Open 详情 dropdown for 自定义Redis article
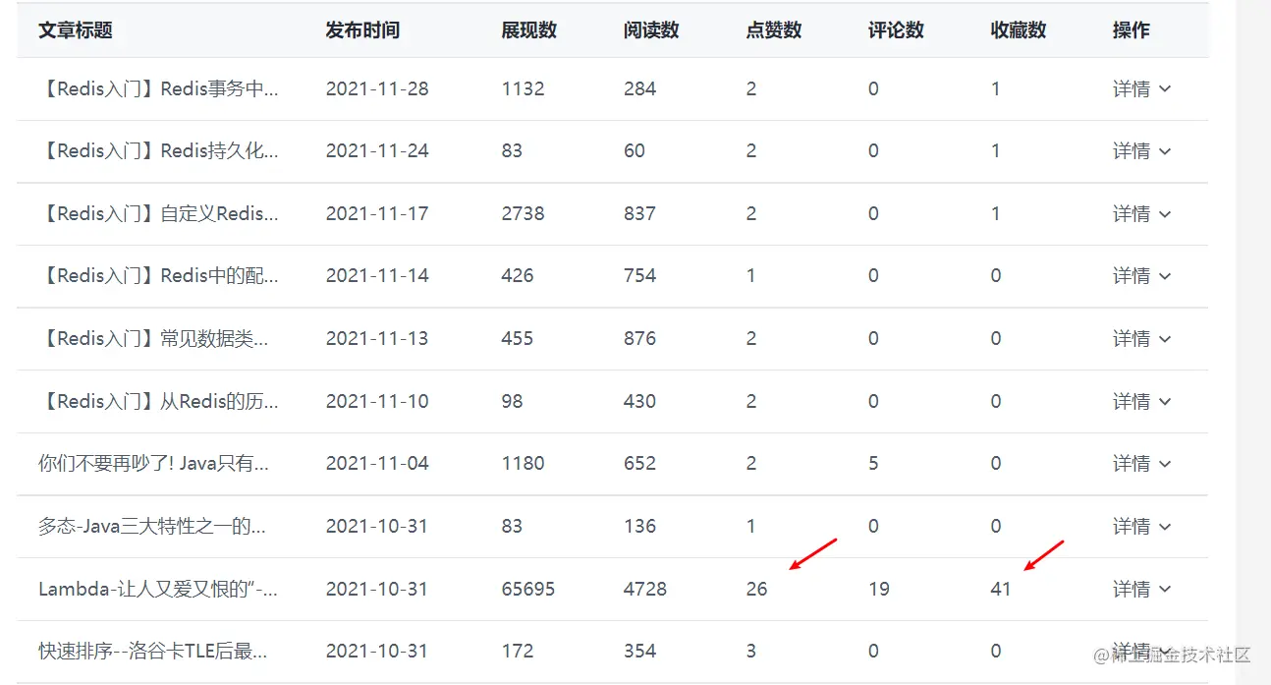Viewport: 1271px width, 685px height. pos(1141,213)
